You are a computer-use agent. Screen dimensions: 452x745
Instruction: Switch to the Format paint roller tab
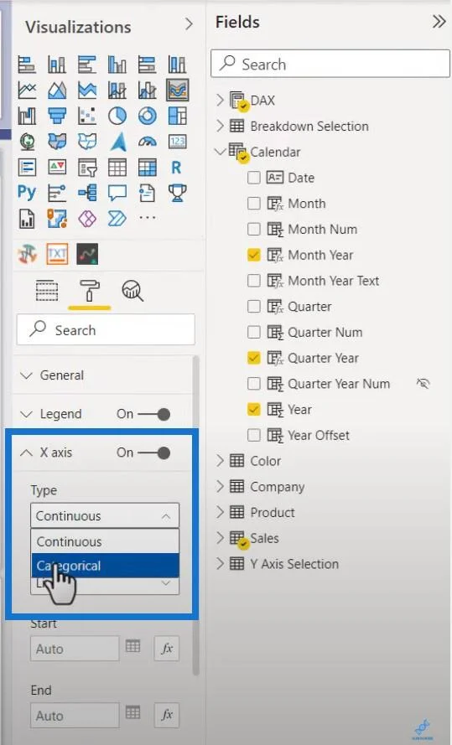tap(90, 291)
